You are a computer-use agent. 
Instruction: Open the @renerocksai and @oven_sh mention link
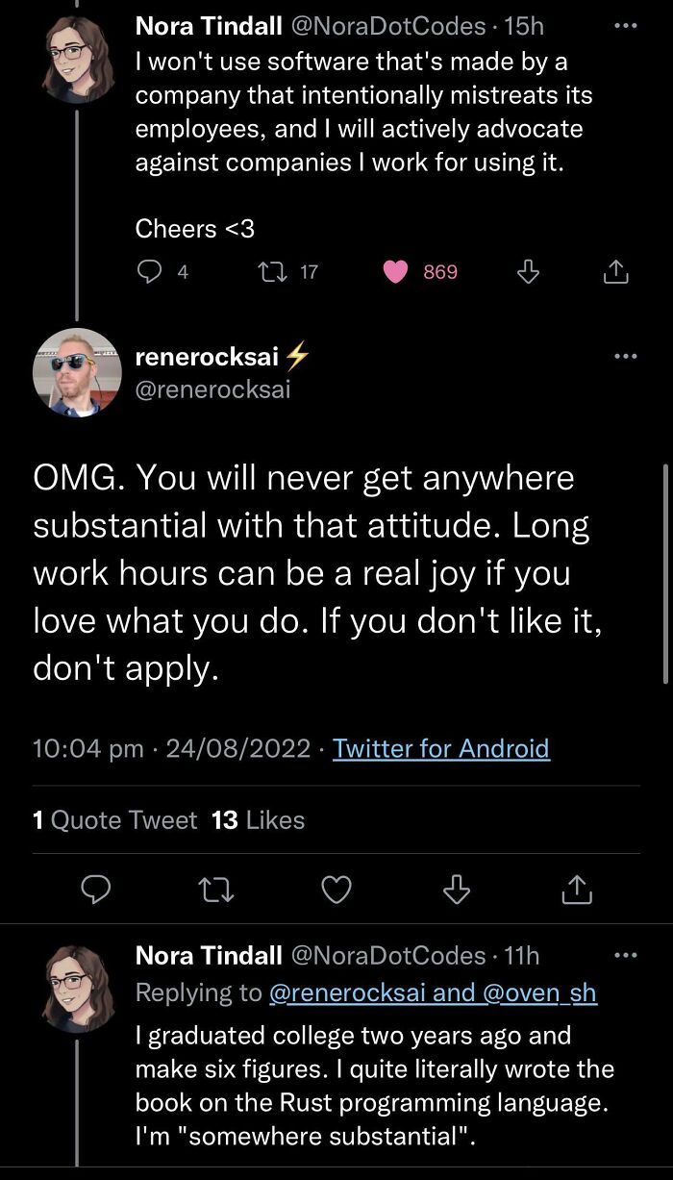pyautogui.click(x=433, y=992)
